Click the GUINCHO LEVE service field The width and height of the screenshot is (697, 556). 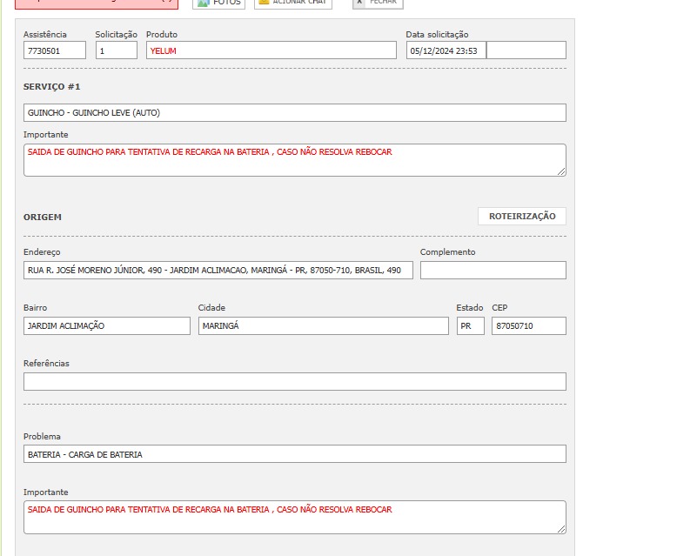(294, 113)
